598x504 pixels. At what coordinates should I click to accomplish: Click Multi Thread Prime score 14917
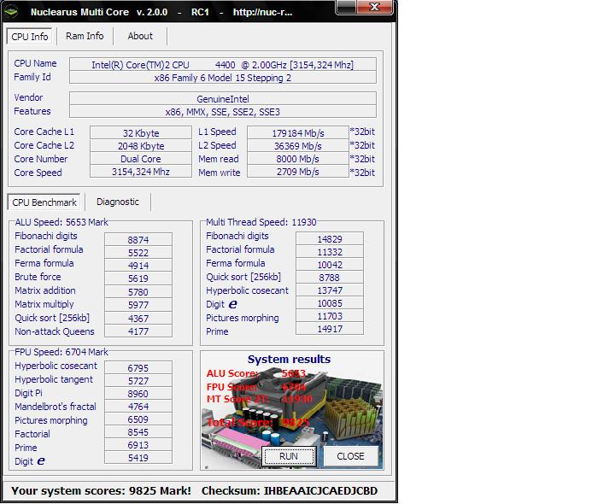[x=330, y=329]
